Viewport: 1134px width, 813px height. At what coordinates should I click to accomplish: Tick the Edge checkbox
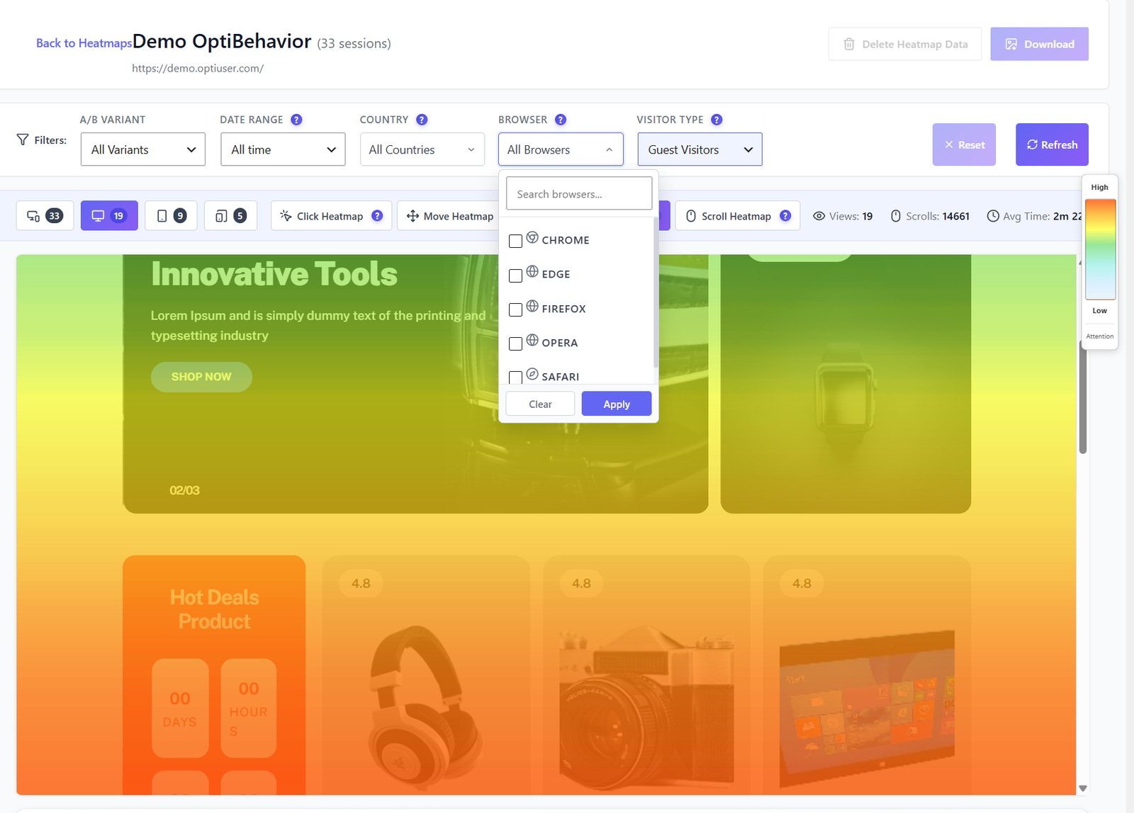(516, 275)
